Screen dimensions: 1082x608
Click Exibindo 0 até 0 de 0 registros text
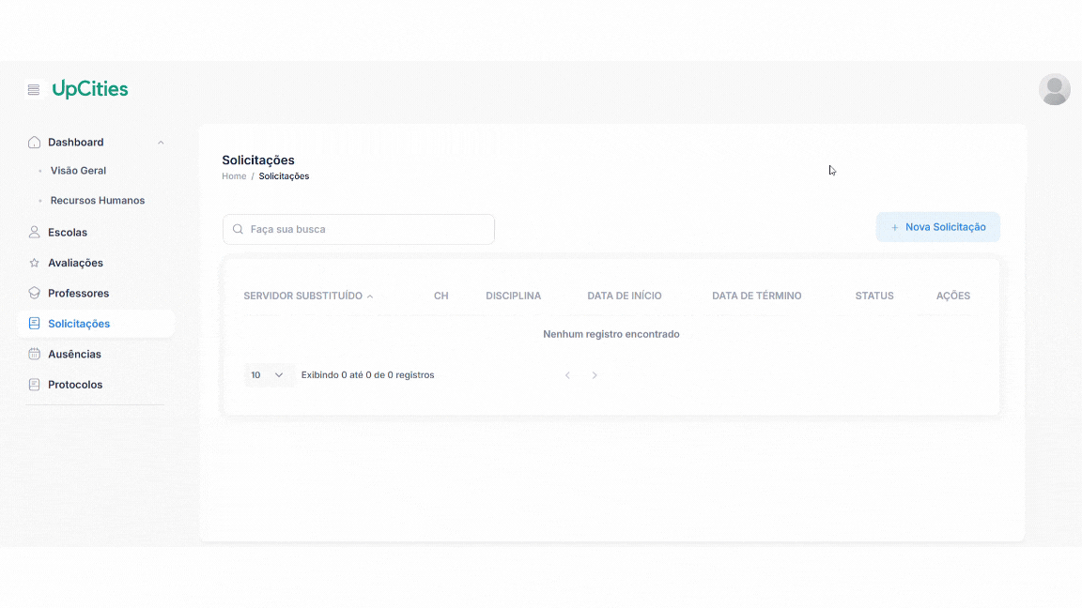(367, 375)
